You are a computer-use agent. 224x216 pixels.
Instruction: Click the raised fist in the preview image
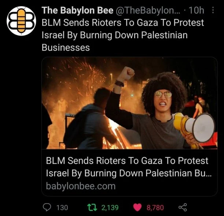pos(126,73)
